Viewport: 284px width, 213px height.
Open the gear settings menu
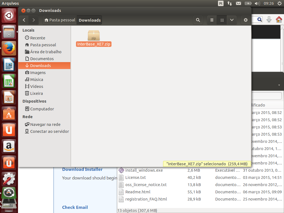(x=245, y=20)
